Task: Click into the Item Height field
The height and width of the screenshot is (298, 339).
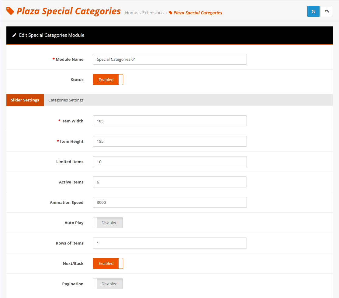Action: 170,141
